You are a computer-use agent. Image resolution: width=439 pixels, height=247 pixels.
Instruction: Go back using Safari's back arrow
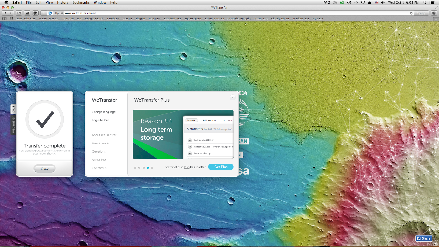pos(5,13)
